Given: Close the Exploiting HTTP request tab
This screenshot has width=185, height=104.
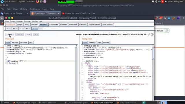Looking at the screenshot, I should (58, 14).
